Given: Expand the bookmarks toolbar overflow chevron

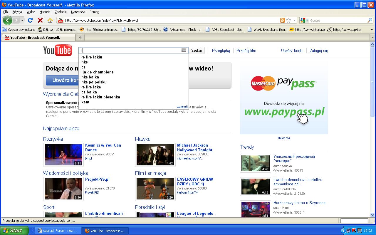Looking at the screenshot, I should point(372,29).
